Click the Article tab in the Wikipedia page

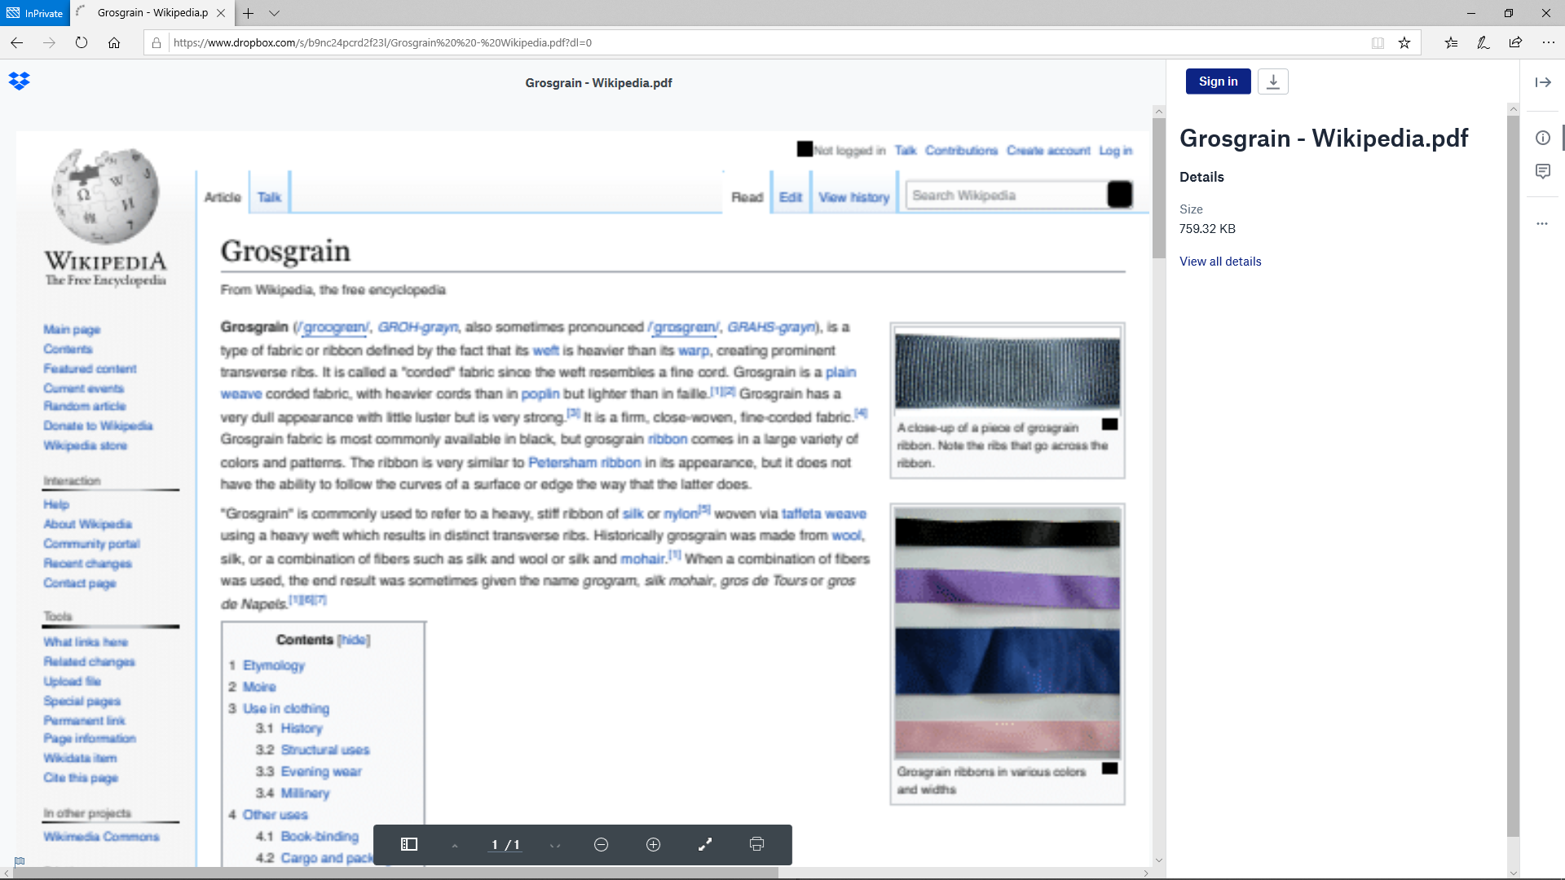click(223, 197)
